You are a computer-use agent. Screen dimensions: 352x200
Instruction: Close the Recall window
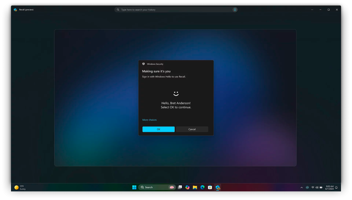(337, 10)
